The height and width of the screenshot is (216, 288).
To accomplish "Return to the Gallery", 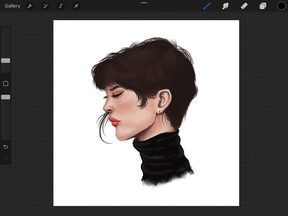I will click(x=12, y=6).
